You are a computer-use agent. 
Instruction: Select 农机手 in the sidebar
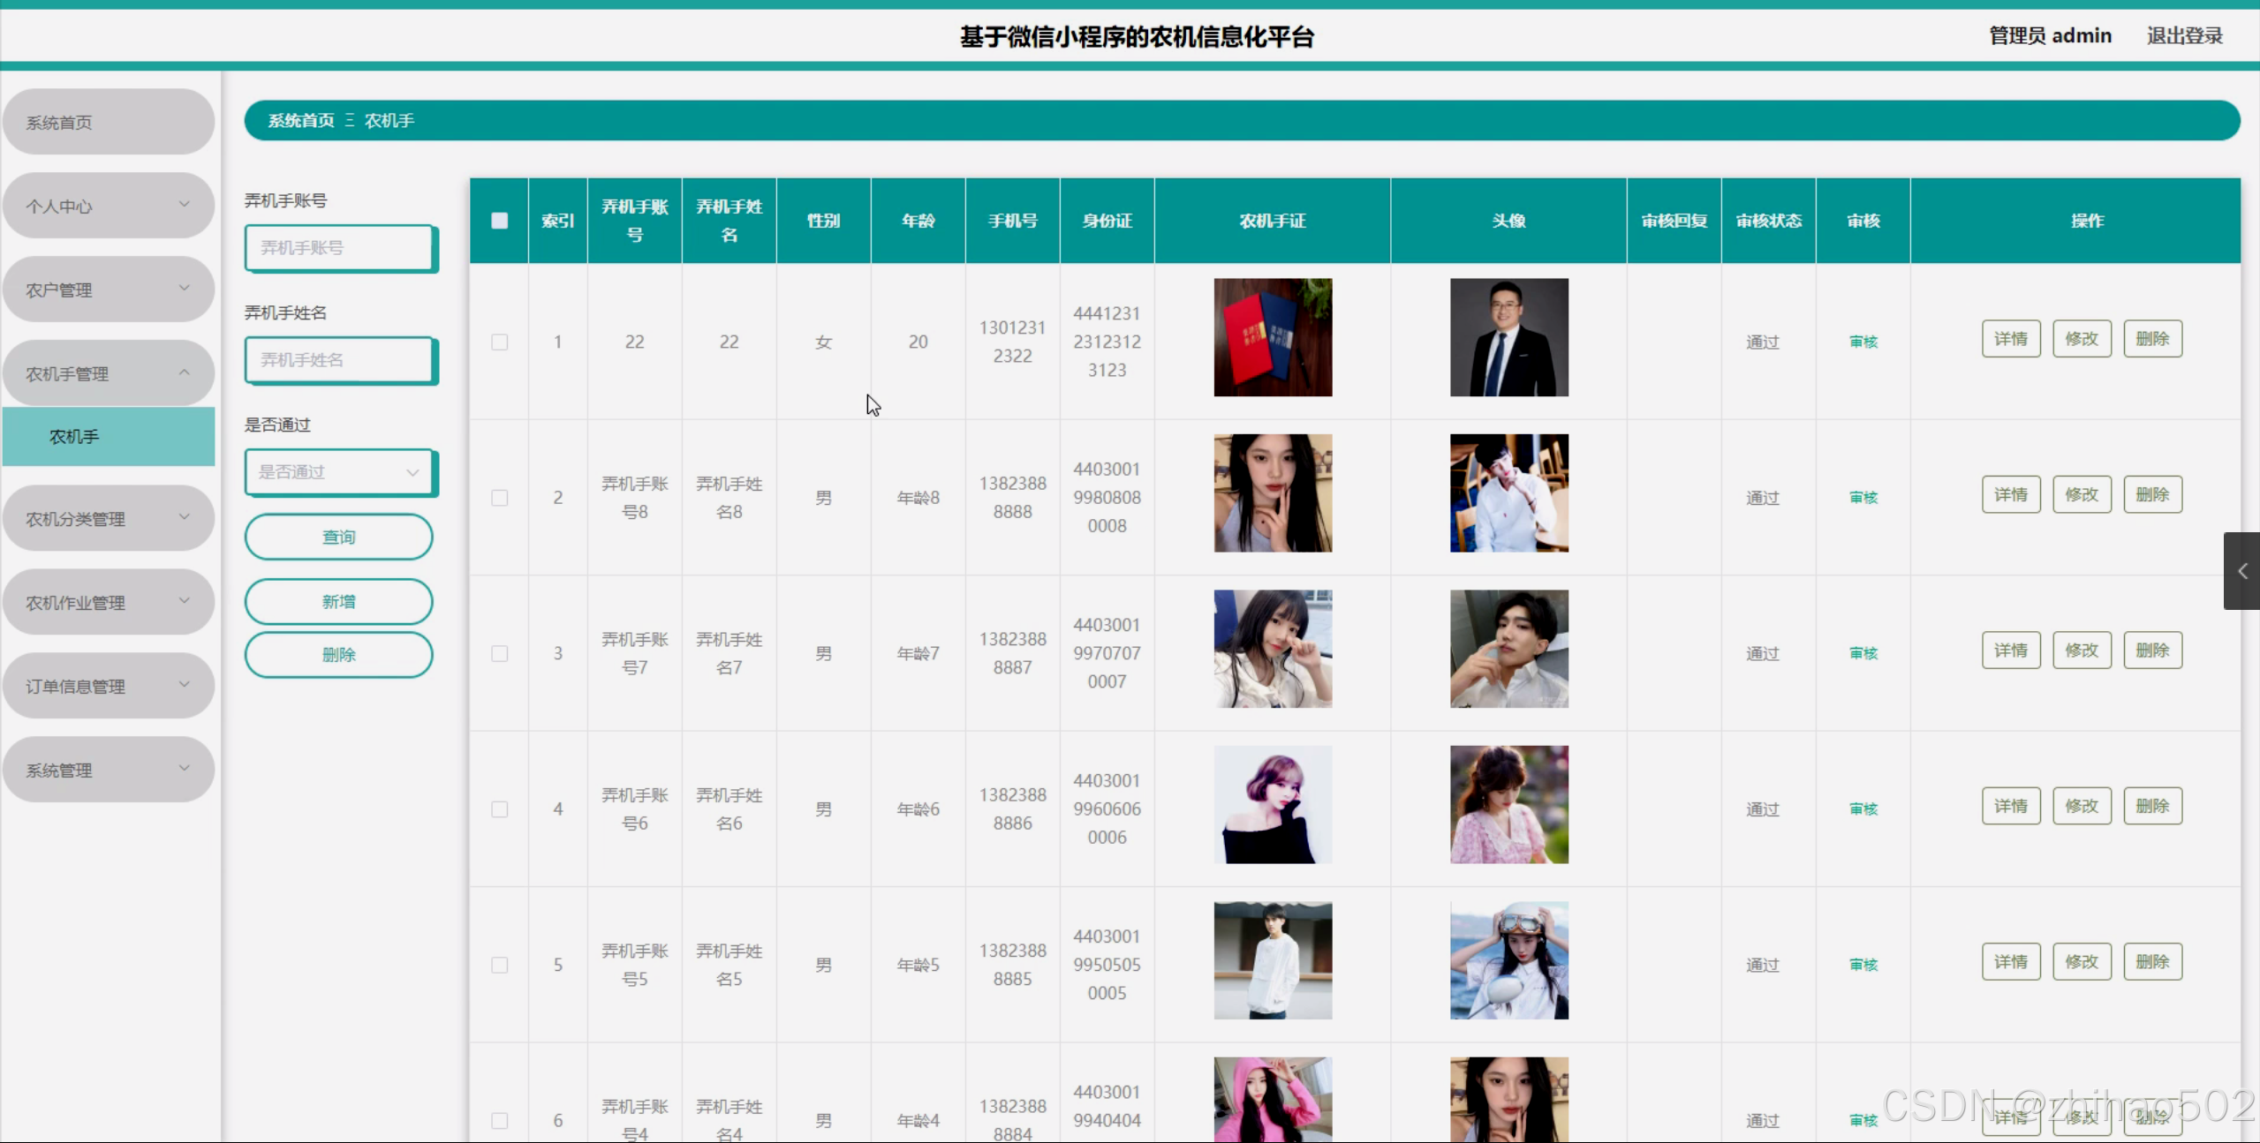coord(108,436)
